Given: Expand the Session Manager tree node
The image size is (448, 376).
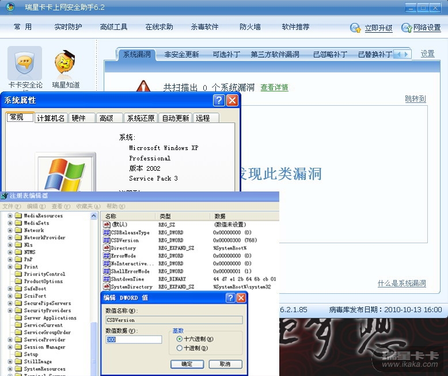Looking at the screenshot, I should (10, 347).
